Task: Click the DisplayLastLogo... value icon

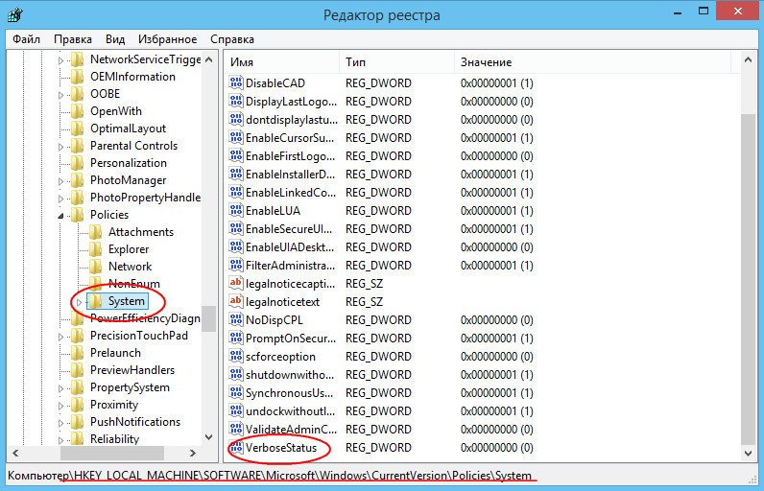Action: 236,102
